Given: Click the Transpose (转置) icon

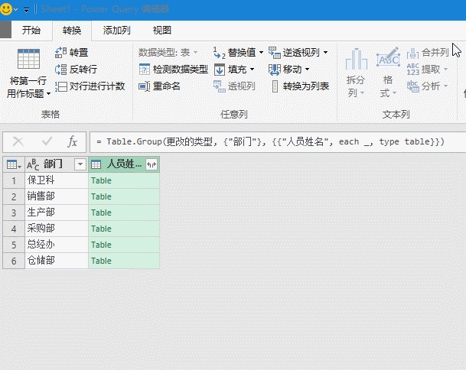Looking at the screenshot, I should pyautogui.click(x=60, y=53).
